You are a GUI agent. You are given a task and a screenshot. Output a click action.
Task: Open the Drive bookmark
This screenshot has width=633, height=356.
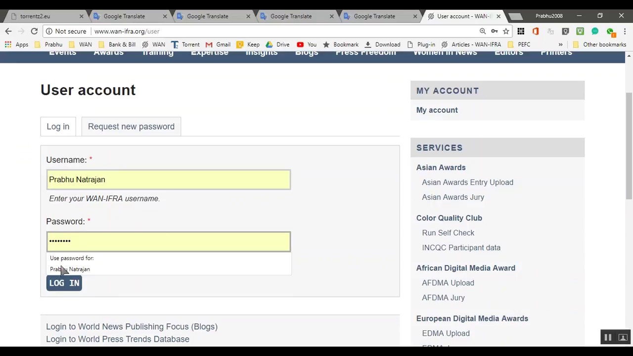277,44
